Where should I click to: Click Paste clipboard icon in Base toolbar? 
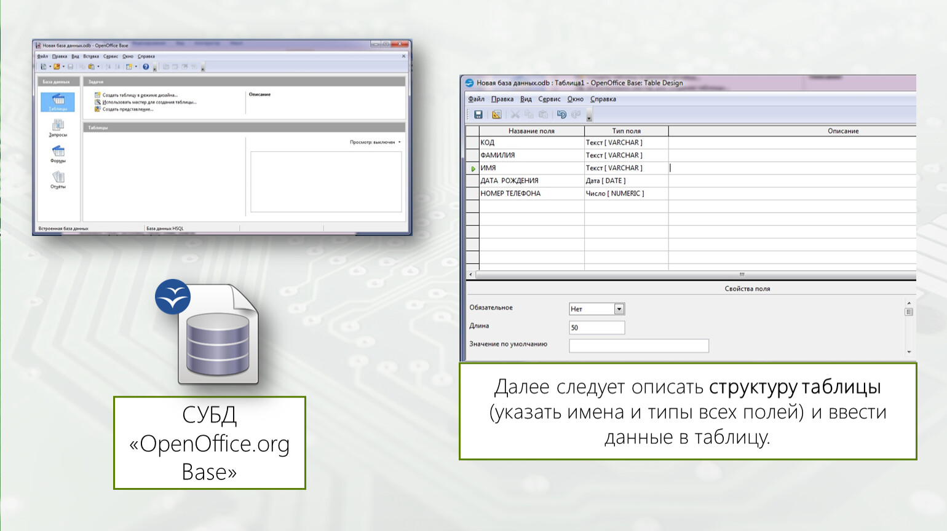pyautogui.click(x=91, y=66)
